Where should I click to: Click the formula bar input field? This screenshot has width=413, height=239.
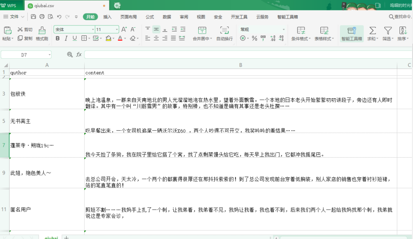click(x=248, y=55)
